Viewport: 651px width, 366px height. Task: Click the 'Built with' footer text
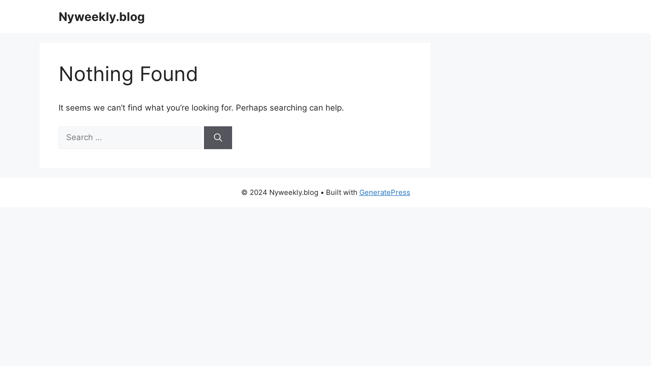[x=342, y=193]
